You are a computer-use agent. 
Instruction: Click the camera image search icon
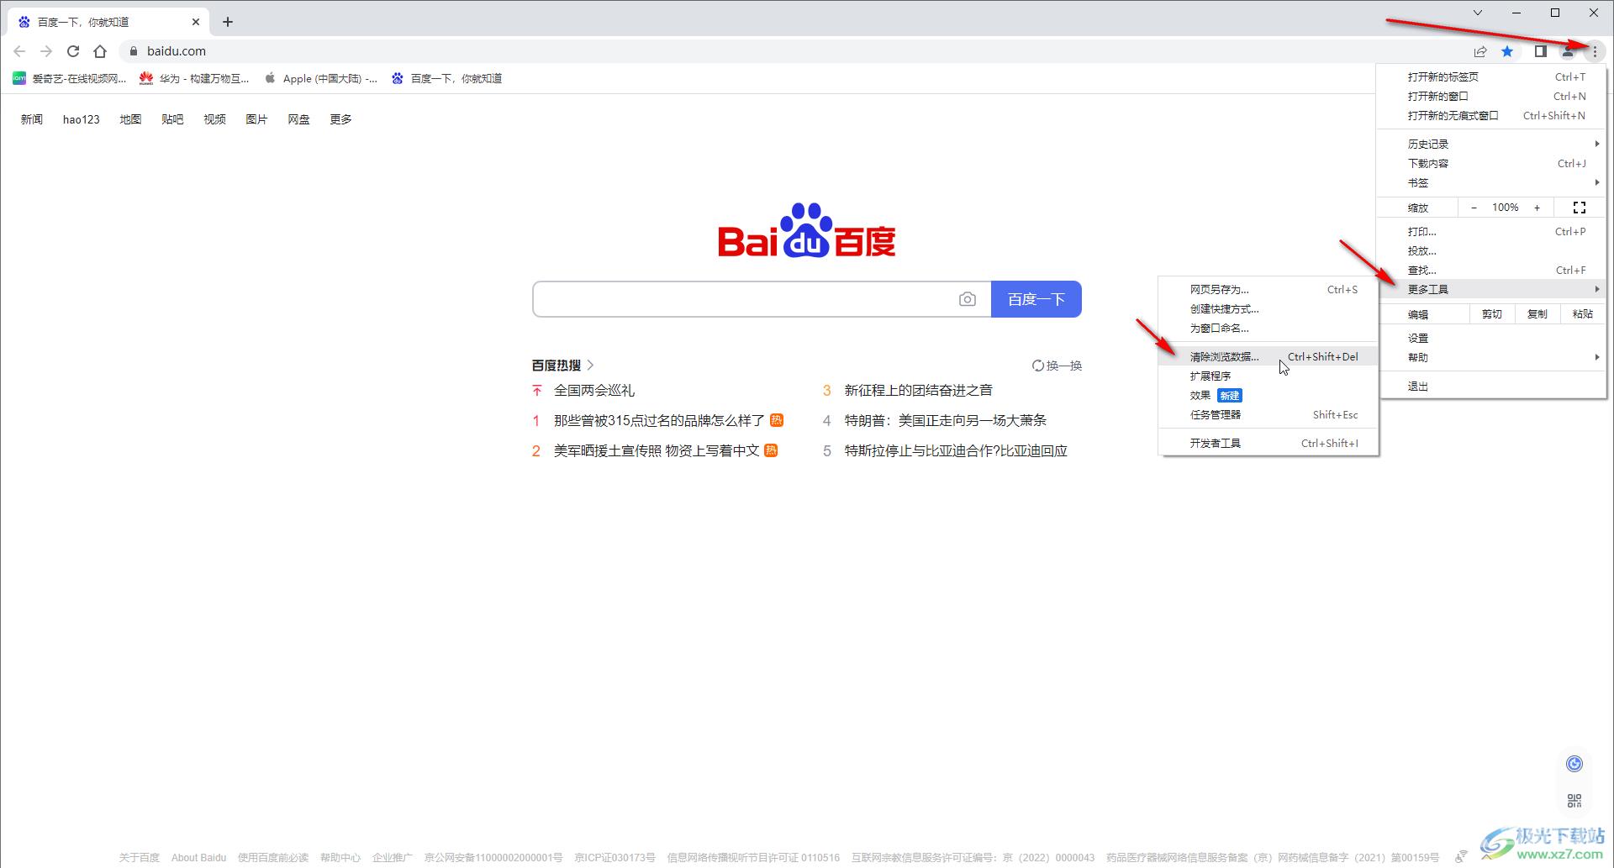pos(968,299)
